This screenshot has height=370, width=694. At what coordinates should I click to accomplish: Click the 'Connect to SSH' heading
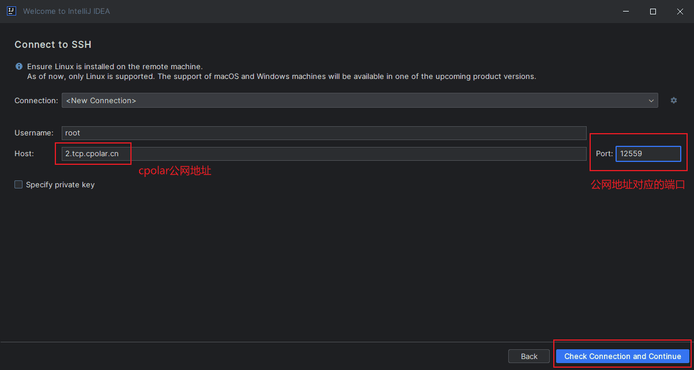pos(52,44)
